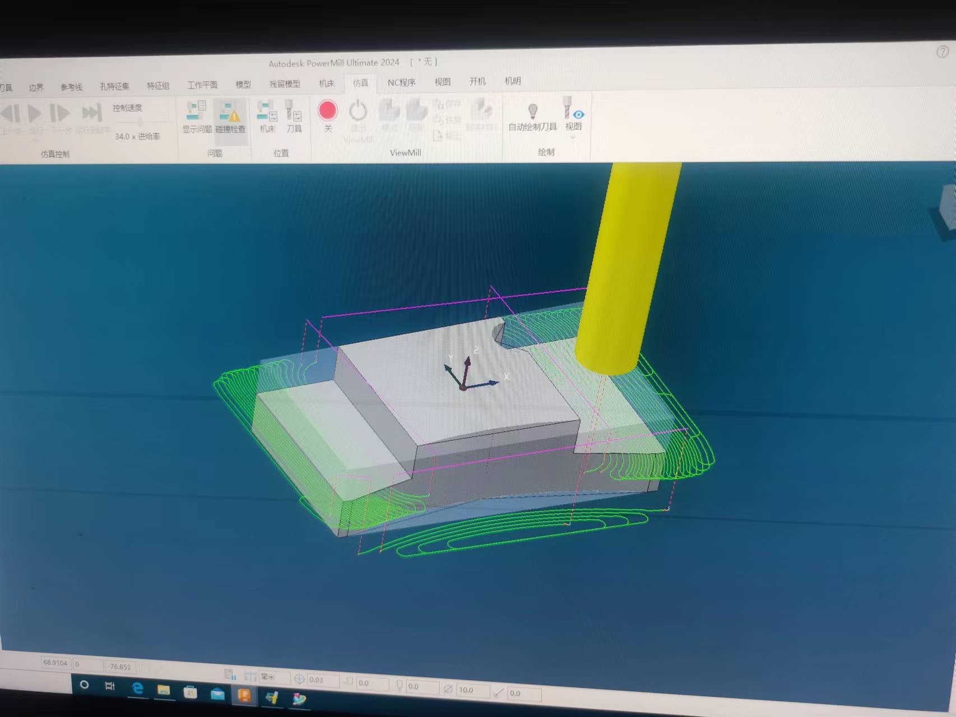Click the Windows search circle icon
This screenshot has height=717, width=956.
pos(84,685)
